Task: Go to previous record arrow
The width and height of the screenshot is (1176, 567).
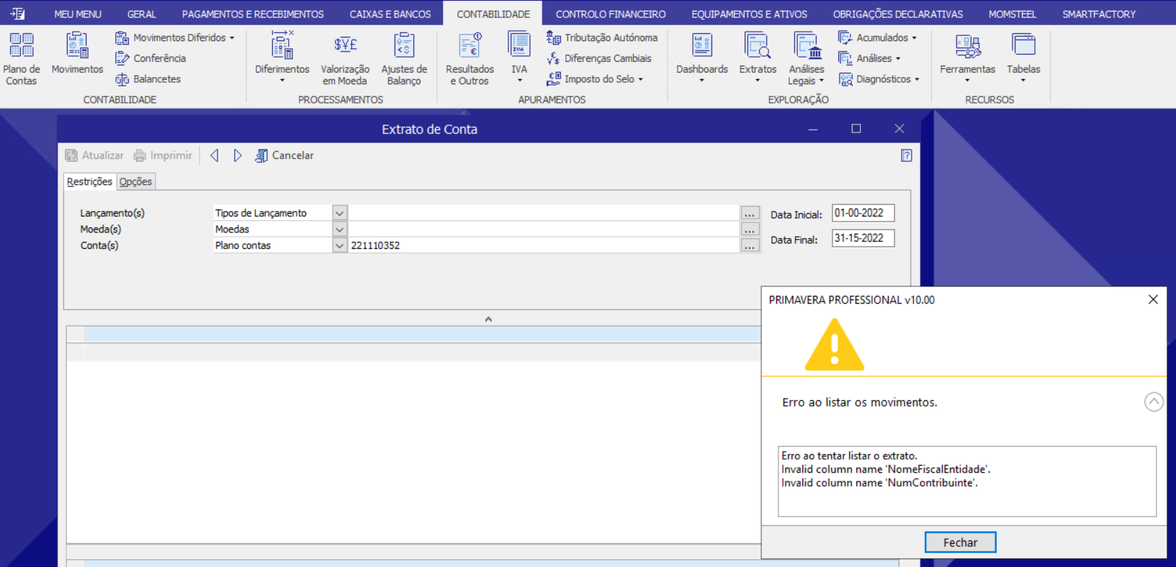Action: tap(215, 155)
